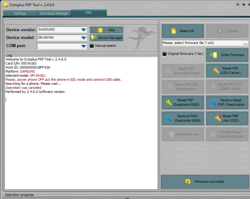Click the wrench icon on Reset FRP (USA Carrier)

(x=216, y=70)
